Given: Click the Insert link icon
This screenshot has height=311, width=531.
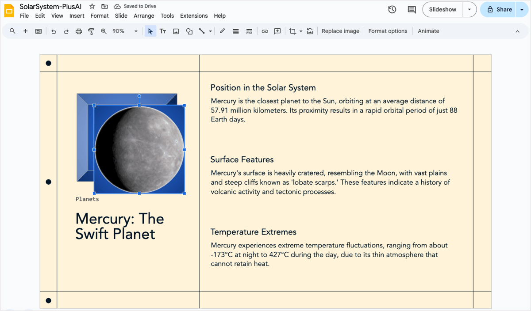Looking at the screenshot, I should tap(265, 31).
